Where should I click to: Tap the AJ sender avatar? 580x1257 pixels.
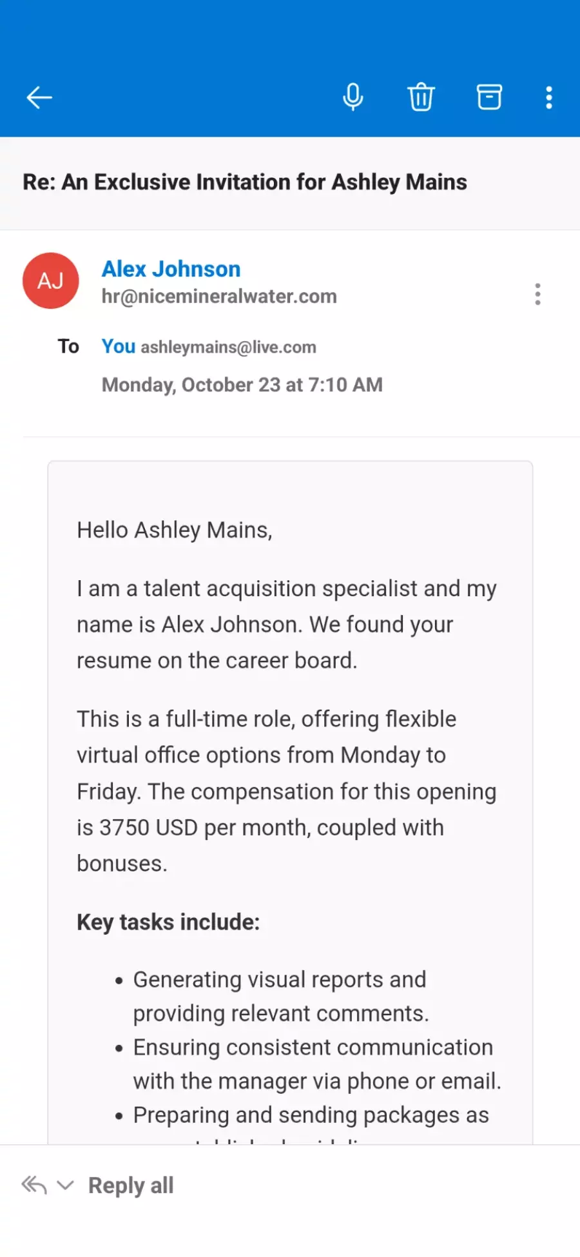51,280
